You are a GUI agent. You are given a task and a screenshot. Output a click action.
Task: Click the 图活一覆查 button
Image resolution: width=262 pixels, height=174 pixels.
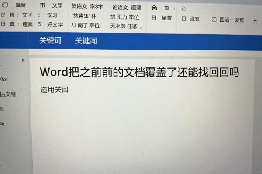click(x=231, y=20)
